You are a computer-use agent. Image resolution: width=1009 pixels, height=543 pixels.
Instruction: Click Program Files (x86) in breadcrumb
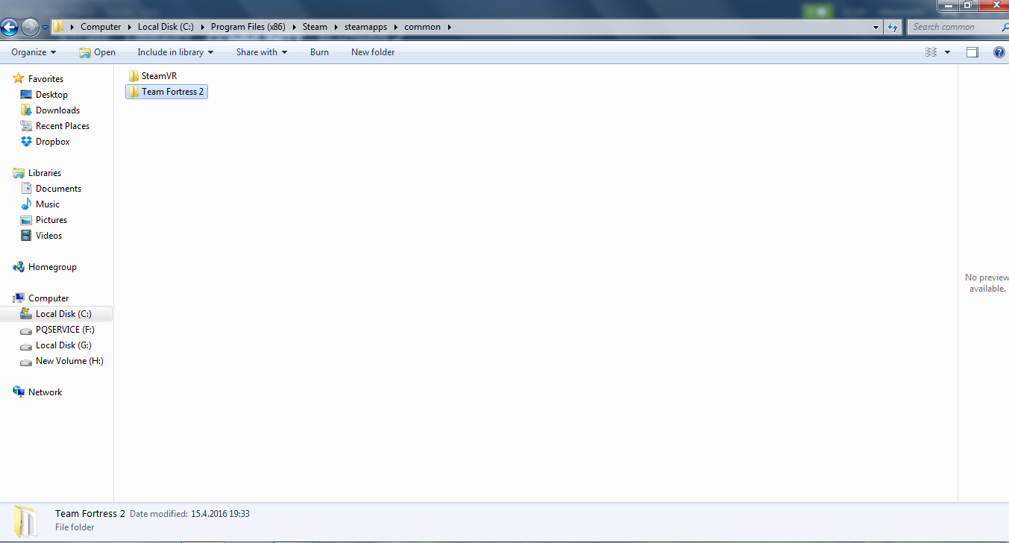pos(248,27)
